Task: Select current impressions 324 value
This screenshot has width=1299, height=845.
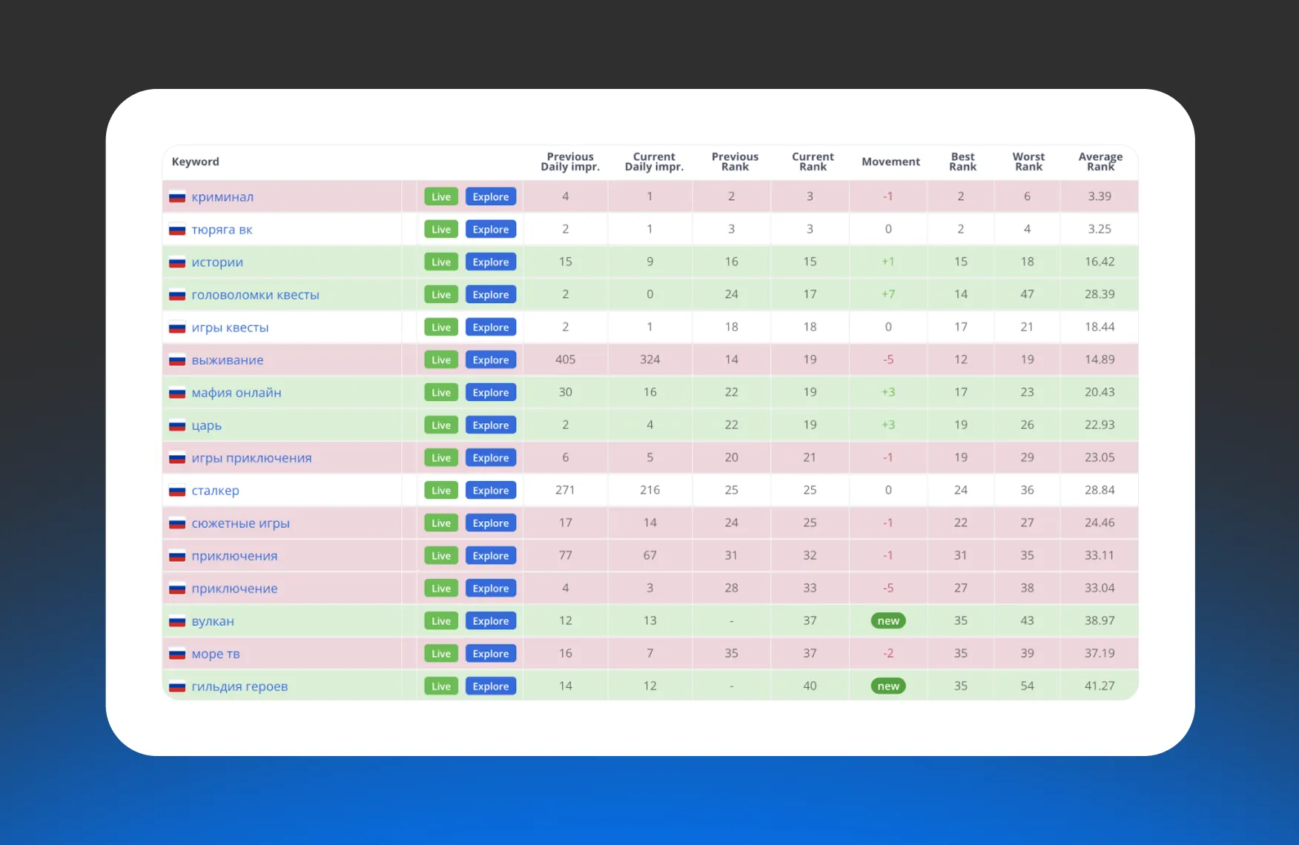Action: click(649, 359)
